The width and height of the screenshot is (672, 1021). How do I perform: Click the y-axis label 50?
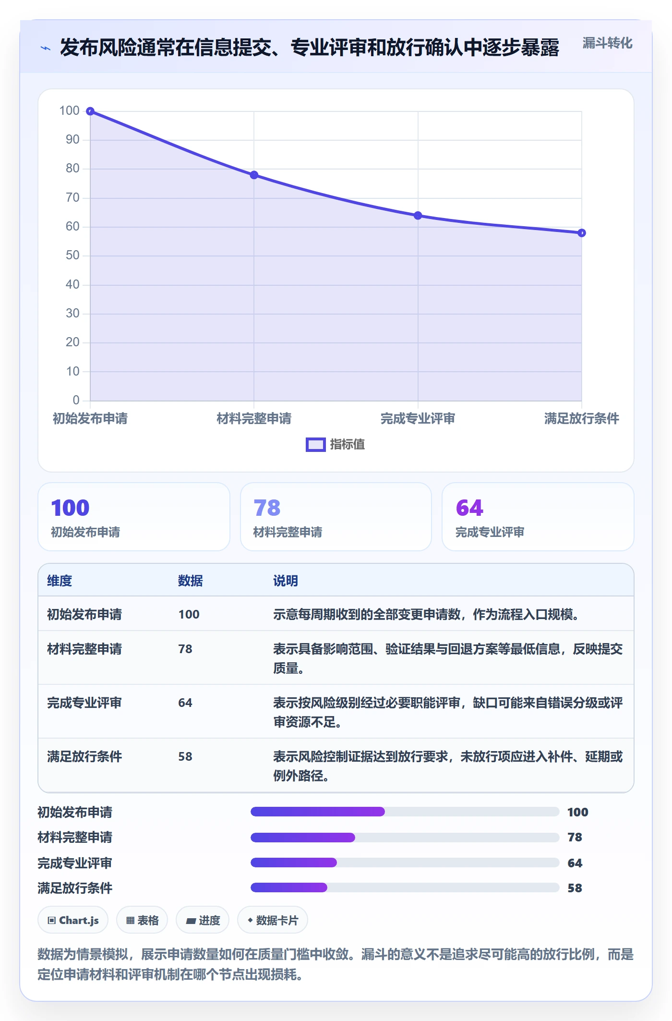click(73, 255)
